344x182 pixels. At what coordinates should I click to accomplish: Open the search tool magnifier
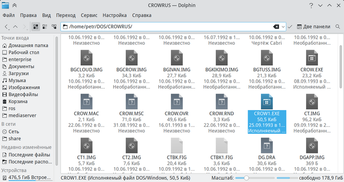point(338,27)
